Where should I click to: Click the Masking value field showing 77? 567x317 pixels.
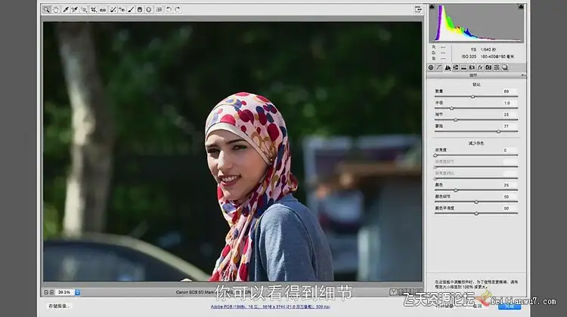[510, 126]
